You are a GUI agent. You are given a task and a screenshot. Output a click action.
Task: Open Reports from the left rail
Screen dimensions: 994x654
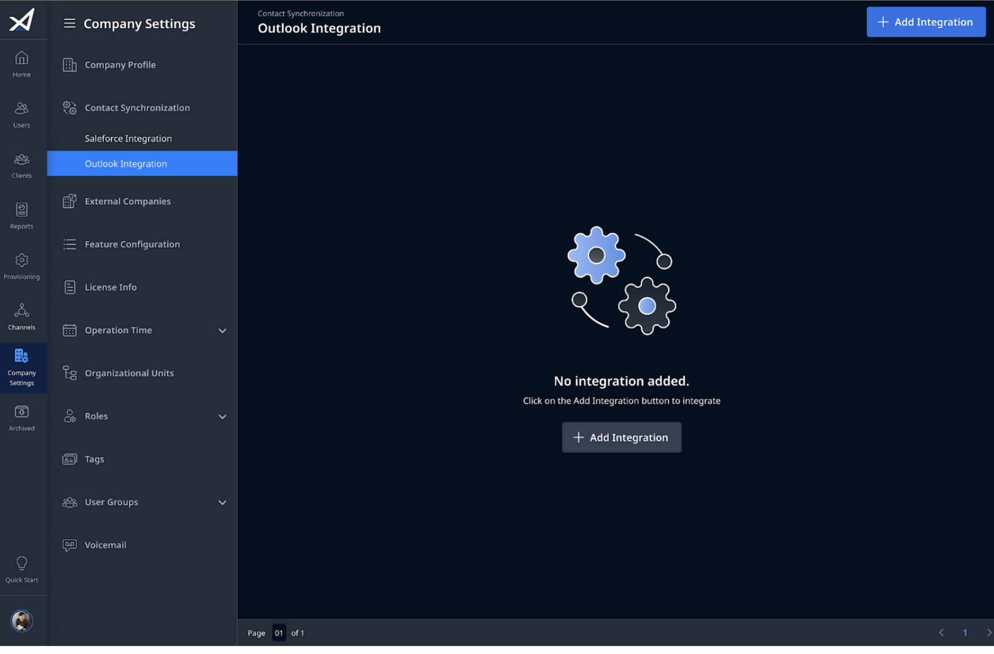click(22, 216)
